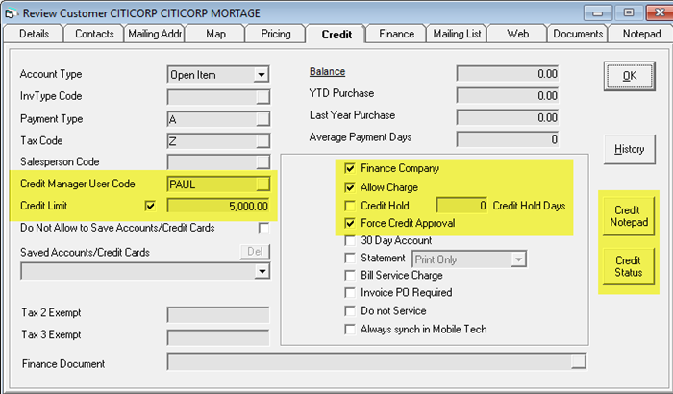Open Credit Manager User Code lookup
The height and width of the screenshot is (394, 673).
[x=262, y=185]
